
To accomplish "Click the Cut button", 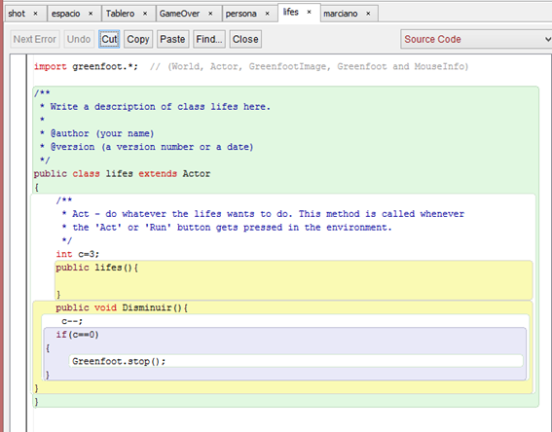I will (109, 39).
